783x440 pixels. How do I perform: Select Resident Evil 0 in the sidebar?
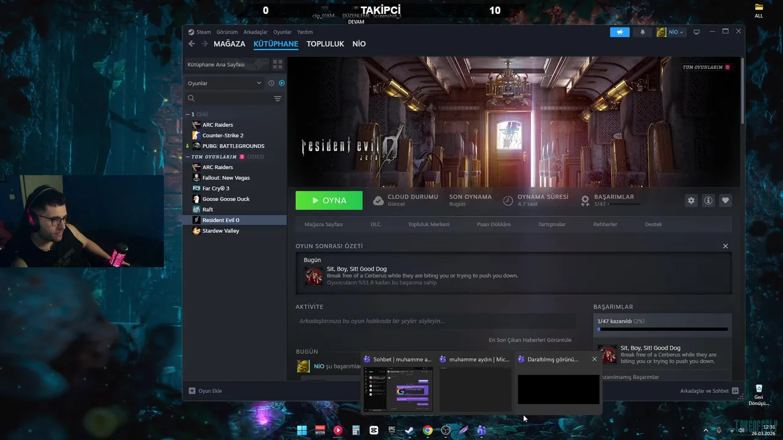click(235, 220)
